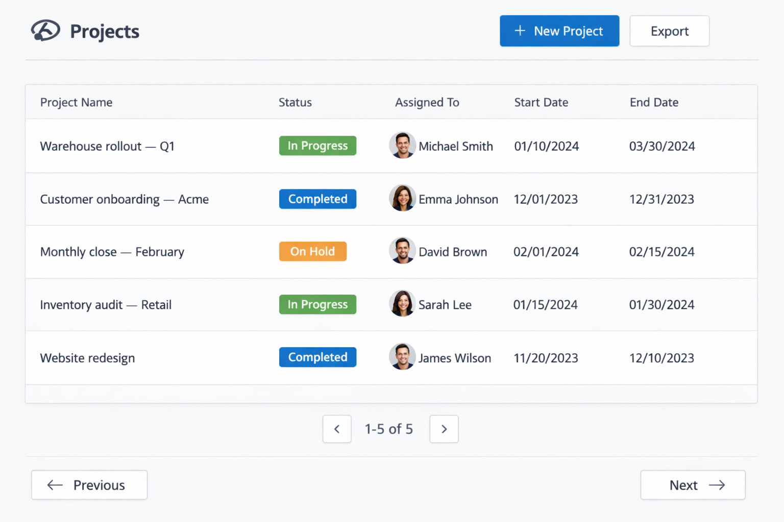The height and width of the screenshot is (522, 784).
Task: Click the arrow icon inside the Next button
Action: tap(718, 485)
